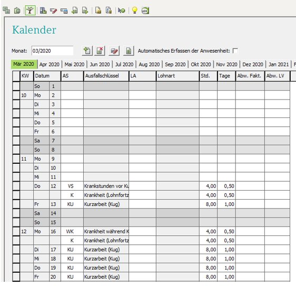Click the So 15 date cell
The height and width of the screenshot is (286, 296).
(47, 222)
